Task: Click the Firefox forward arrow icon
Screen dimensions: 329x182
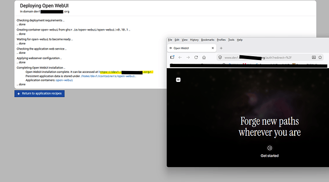Action: click(x=188, y=58)
